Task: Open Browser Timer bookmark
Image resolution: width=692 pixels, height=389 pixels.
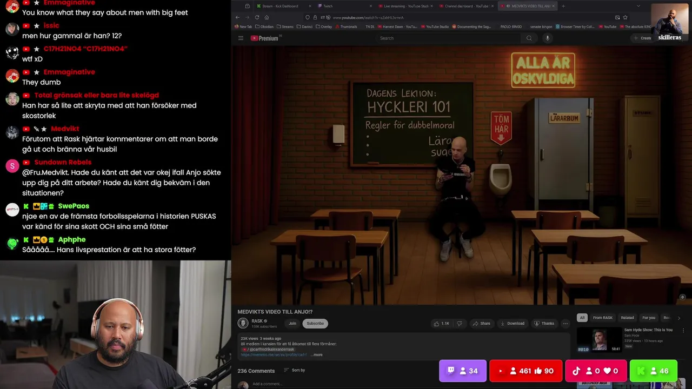Action: (x=575, y=26)
